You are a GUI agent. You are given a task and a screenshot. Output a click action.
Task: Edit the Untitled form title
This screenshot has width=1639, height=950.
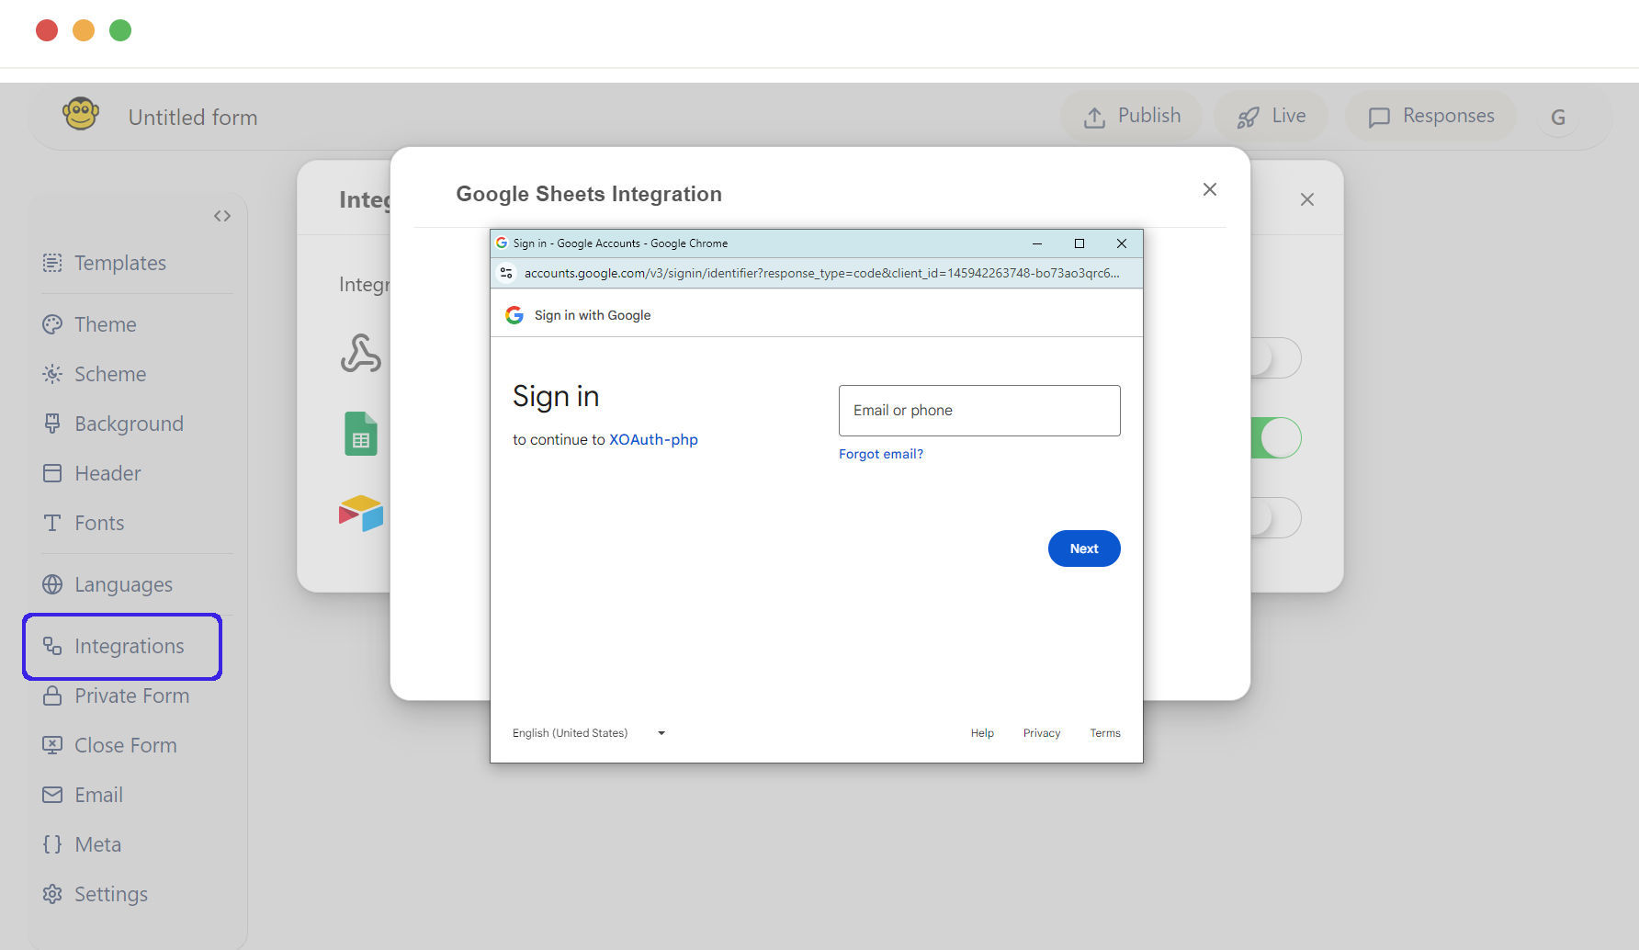pos(193,117)
